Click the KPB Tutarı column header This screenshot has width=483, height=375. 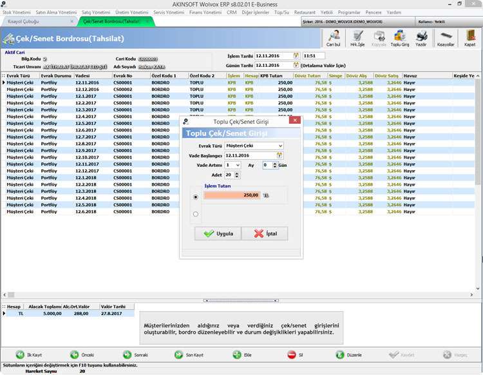[x=276, y=76]
